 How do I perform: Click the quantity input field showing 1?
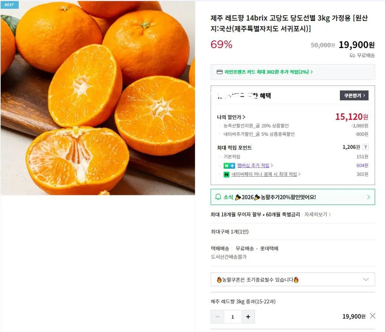pyautogui.click(x=233, y=317)
